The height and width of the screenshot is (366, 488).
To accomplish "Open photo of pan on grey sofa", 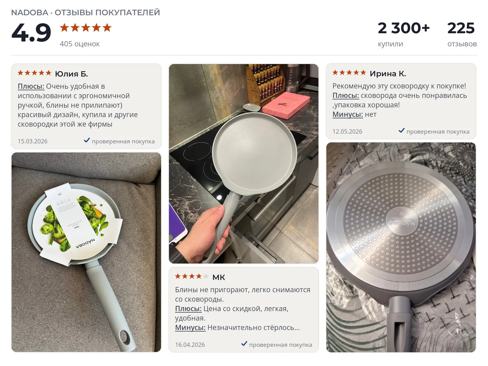I will [86, 252].
